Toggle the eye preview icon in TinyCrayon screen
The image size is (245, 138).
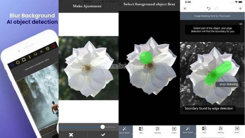click(241, 24)
